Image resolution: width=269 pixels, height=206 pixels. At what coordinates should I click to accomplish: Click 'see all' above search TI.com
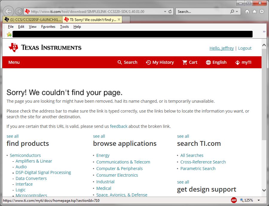[183, 136]
